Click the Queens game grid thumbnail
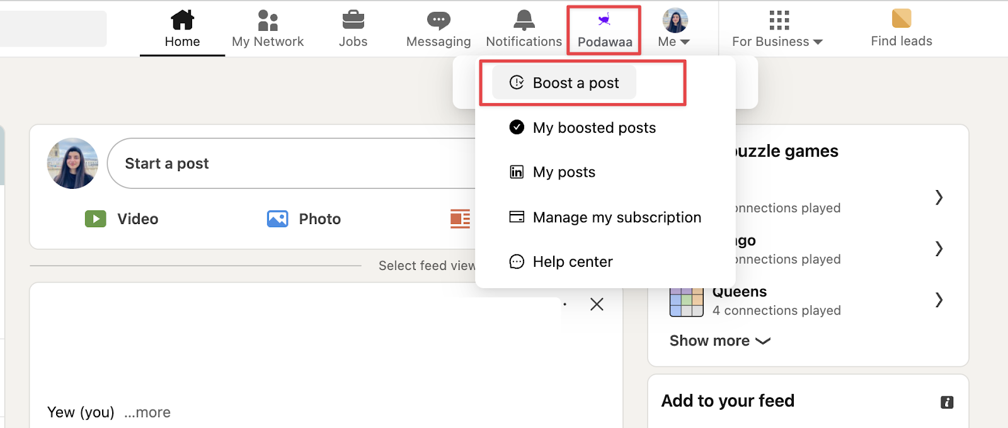Viewport: 1008px width, 428px height. click(686, 301)
